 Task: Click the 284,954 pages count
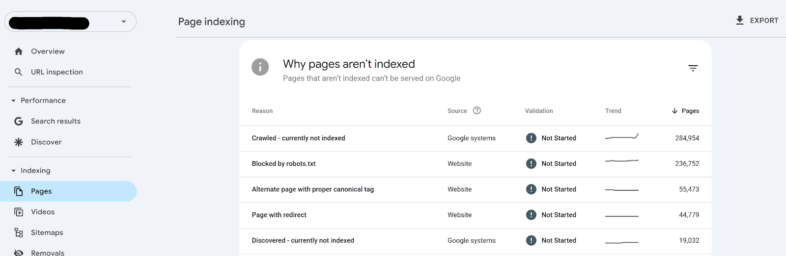tap(687, 138)
